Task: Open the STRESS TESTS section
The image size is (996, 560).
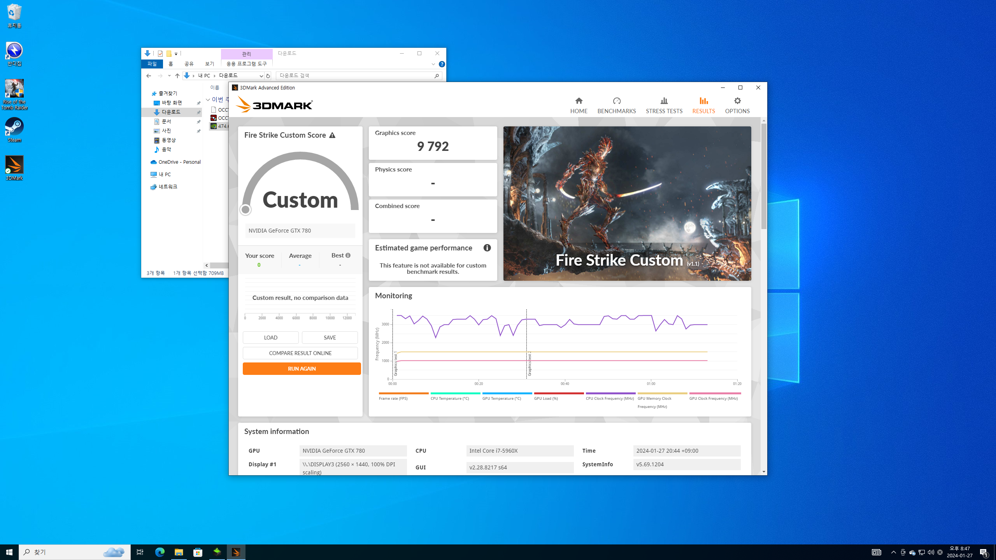Action: point(664,105)
